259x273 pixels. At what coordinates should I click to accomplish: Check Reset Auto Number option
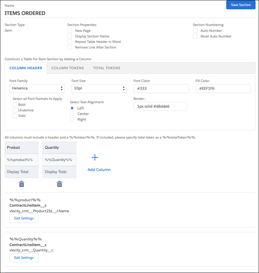195,36
